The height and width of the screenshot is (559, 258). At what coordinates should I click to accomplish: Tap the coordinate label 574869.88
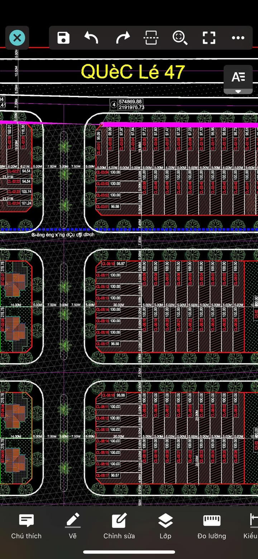131,102
